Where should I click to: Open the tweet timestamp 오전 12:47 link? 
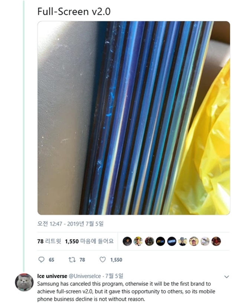tap(70, 224)
